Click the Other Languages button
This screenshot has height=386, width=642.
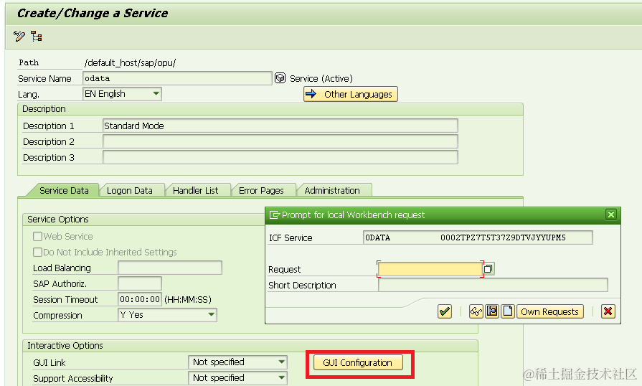coord(351,94)
